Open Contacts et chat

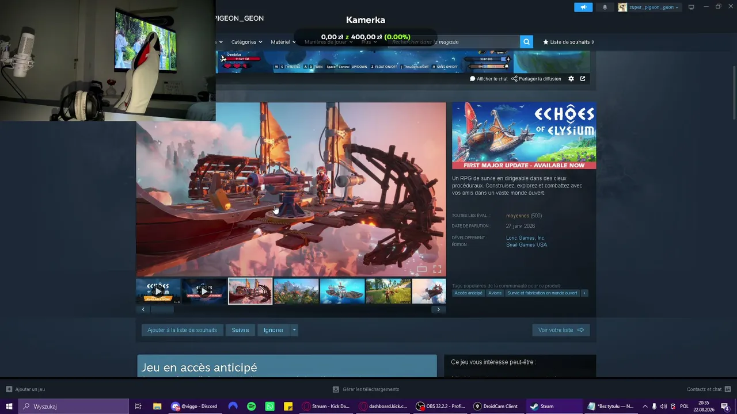709,389
